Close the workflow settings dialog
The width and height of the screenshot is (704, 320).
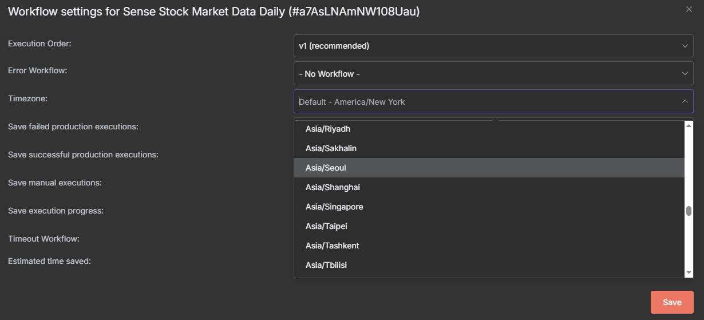[x=689, y=9]
